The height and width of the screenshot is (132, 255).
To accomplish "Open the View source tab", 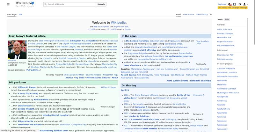I will 188,14.
